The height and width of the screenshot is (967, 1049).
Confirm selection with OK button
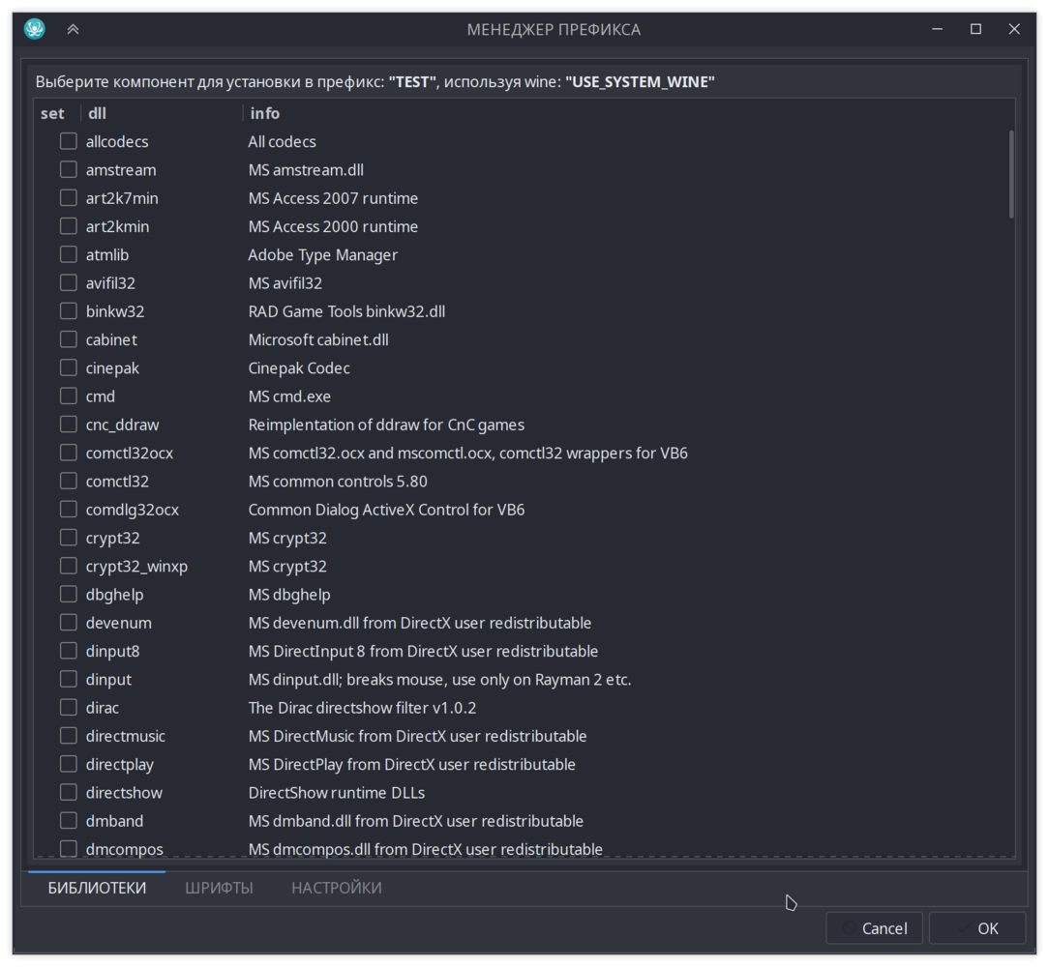tap(977, 928)
